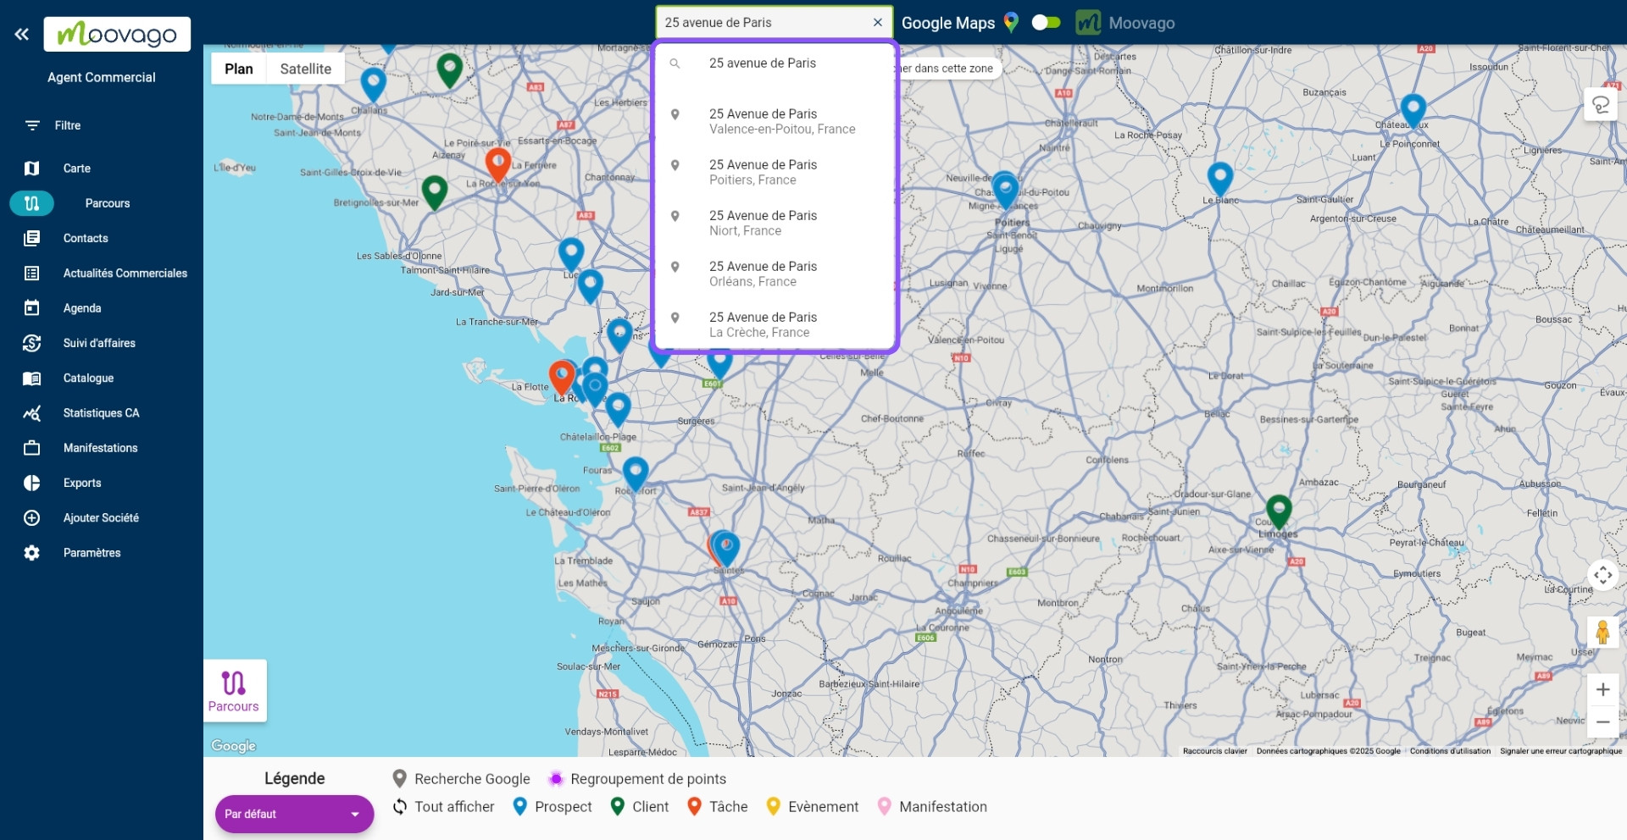This screenshot has width=1627, height=840.
Task: Click the Exports sidebar icon
Action: coord(31,483)
